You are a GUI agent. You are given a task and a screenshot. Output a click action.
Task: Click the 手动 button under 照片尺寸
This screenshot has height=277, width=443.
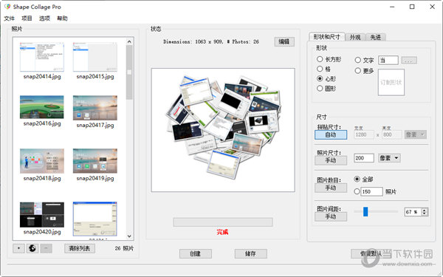(331, 160)
